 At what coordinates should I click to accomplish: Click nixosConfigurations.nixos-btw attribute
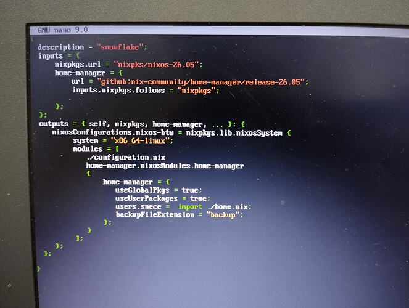pos(113,132)
